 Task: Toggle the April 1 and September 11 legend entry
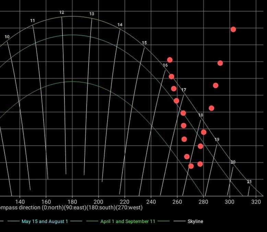coord(128,221)
